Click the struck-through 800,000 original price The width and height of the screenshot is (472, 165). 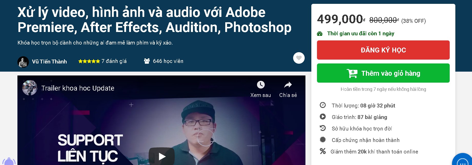(x=384, y=20)
